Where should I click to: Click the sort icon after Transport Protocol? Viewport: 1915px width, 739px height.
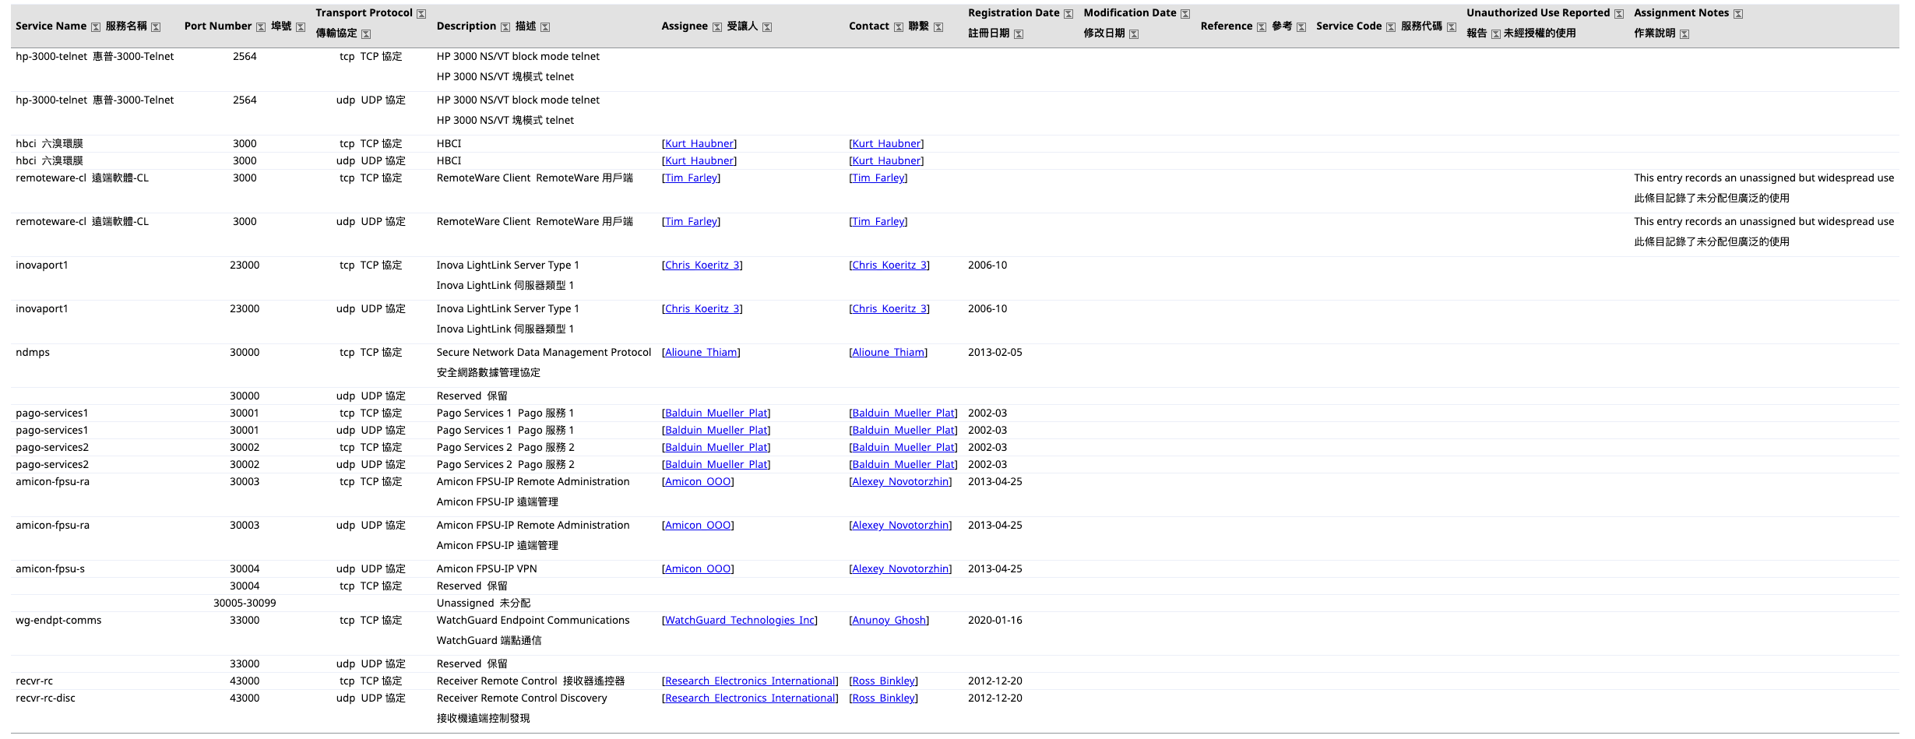point(421,14)
